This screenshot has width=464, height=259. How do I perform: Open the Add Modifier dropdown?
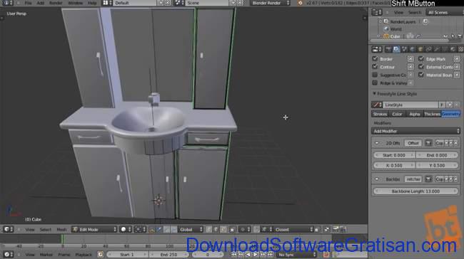click(x=415, y=131)
